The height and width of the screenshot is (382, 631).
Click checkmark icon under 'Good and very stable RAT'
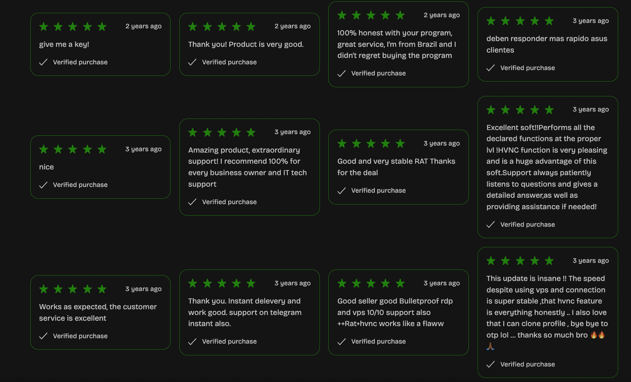341,191
